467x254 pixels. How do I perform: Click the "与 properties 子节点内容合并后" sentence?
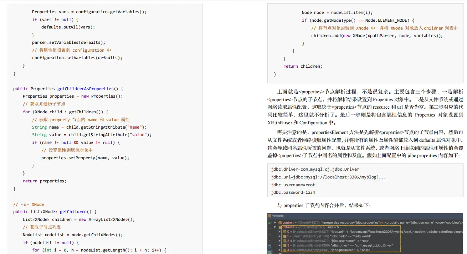[x=324, y=206]
